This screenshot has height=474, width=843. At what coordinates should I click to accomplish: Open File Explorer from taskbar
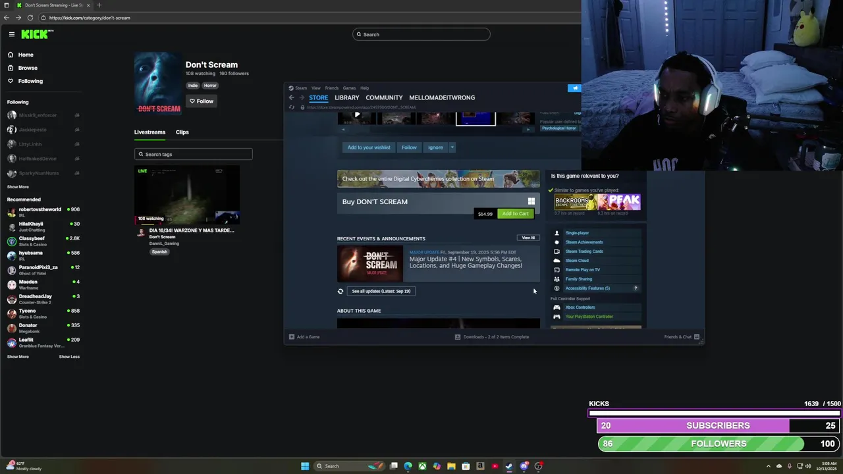pos(451,466)
